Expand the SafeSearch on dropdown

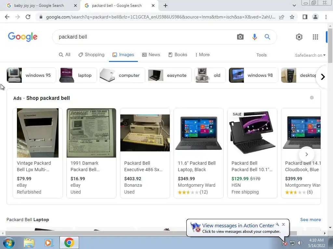click(x=310, y=55)
